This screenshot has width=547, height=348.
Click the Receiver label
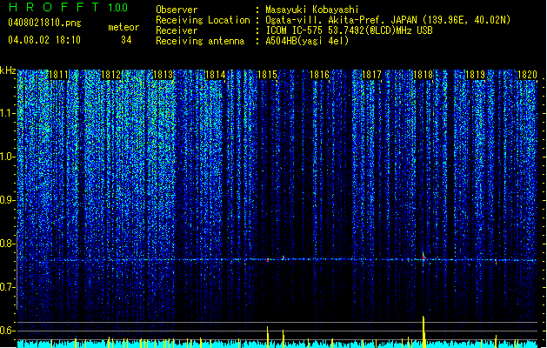tap(177, 30)
